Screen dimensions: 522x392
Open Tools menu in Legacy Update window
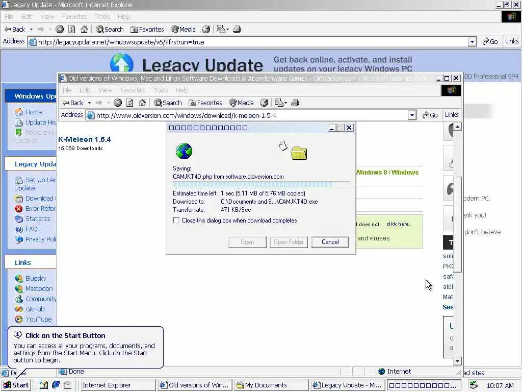pyautogui.click(x=102, y=17)
